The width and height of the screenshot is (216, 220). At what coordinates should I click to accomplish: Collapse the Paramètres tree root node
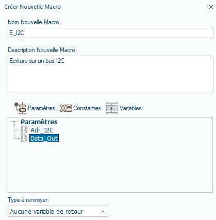(14, 122)
